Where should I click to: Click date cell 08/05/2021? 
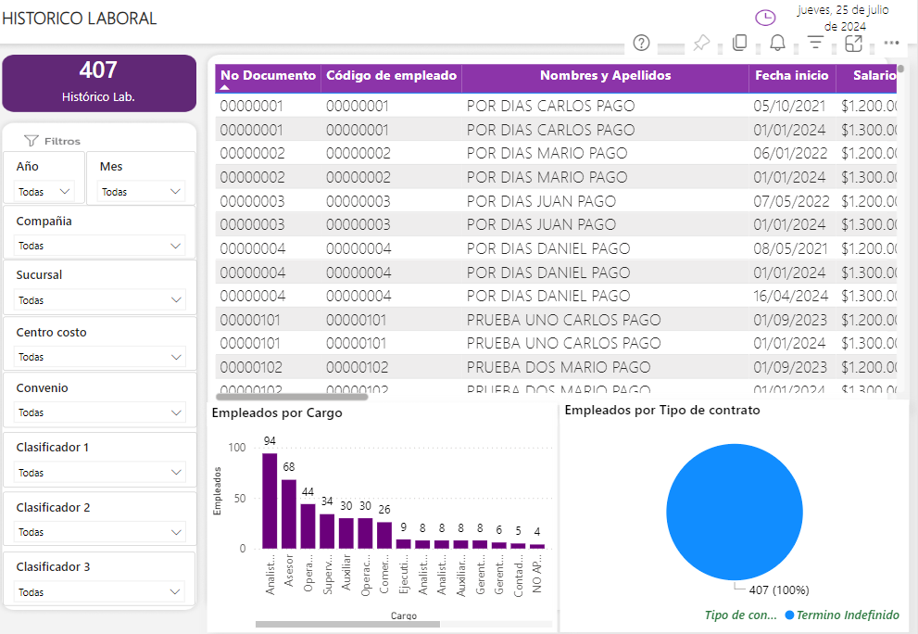point(790,249)
